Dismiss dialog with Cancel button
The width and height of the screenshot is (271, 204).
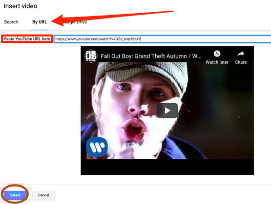[44, 195]
